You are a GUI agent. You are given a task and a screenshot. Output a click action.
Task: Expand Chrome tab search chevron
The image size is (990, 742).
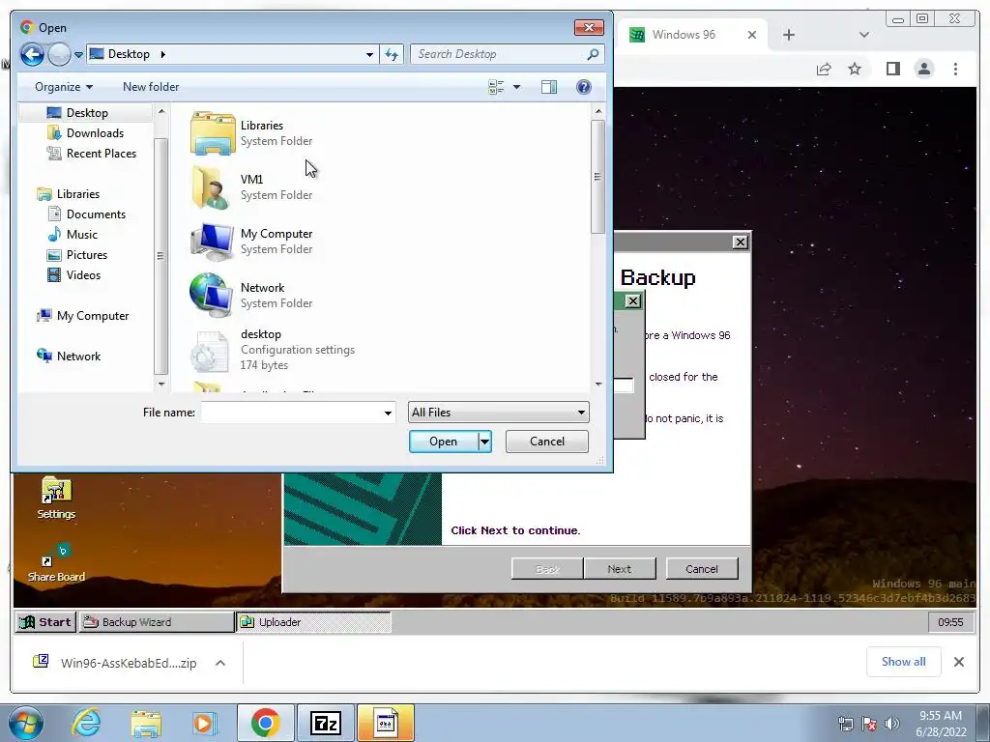863,35
